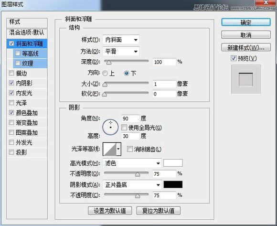Open 外发光 settings row

click(27, 142)
